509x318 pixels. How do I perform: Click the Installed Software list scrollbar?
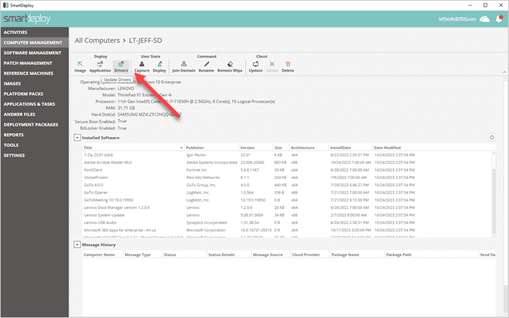(x=494, y=194)
